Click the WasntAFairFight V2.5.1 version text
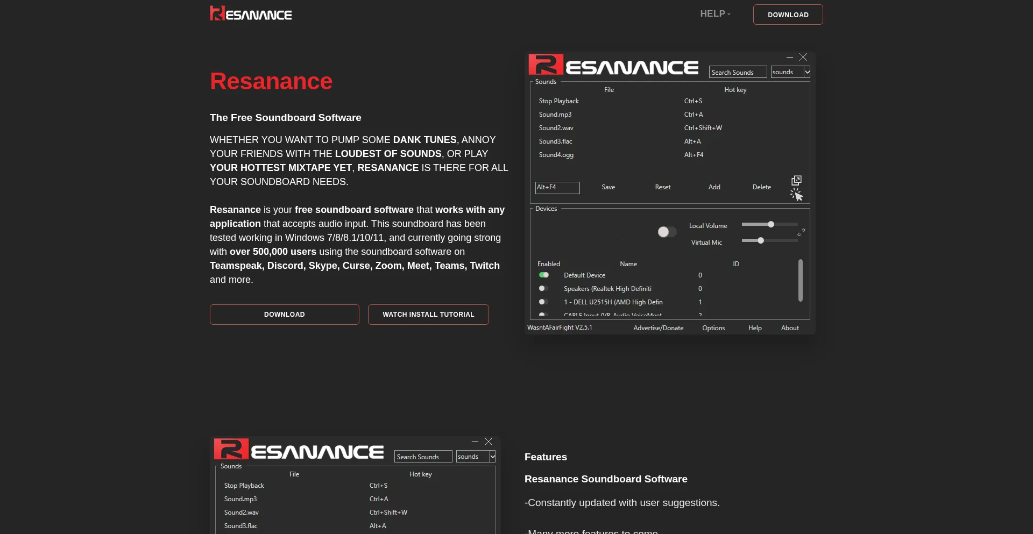Screen dimensions: 1033x534 (560, 327)
